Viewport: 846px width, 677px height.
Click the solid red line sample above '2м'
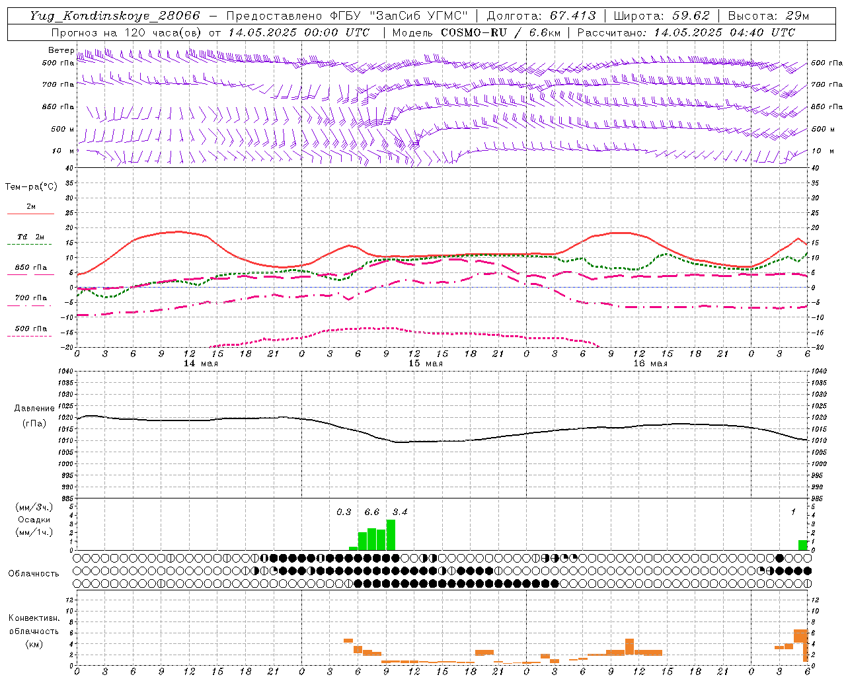[30, 214]
